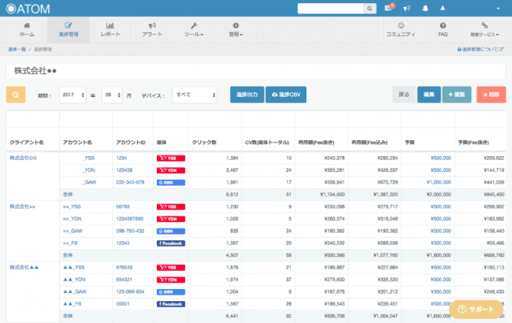The image size is (512, 323).
Task: Click the 株式会社○○ client link
Action: click(24, 158)
